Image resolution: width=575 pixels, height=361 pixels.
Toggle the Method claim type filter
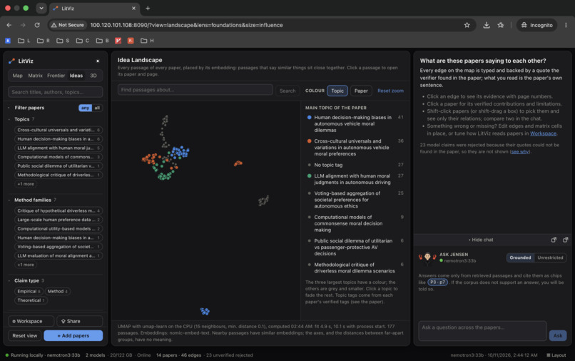pos(58,291)
